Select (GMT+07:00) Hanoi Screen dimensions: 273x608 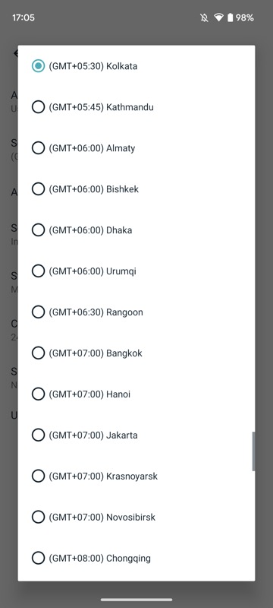136,394
